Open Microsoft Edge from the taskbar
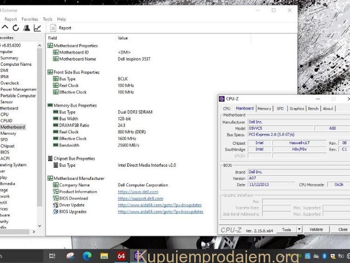 pyautogui.click(x=86, y=256)
